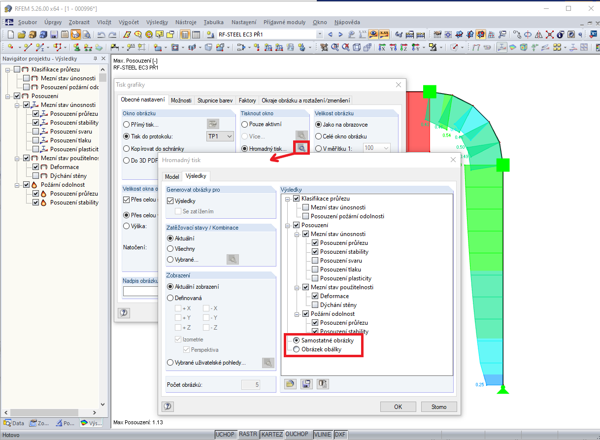Toggle show results eye icon
The width and height of the screenshot is (600, 440).
coord(374,34)
